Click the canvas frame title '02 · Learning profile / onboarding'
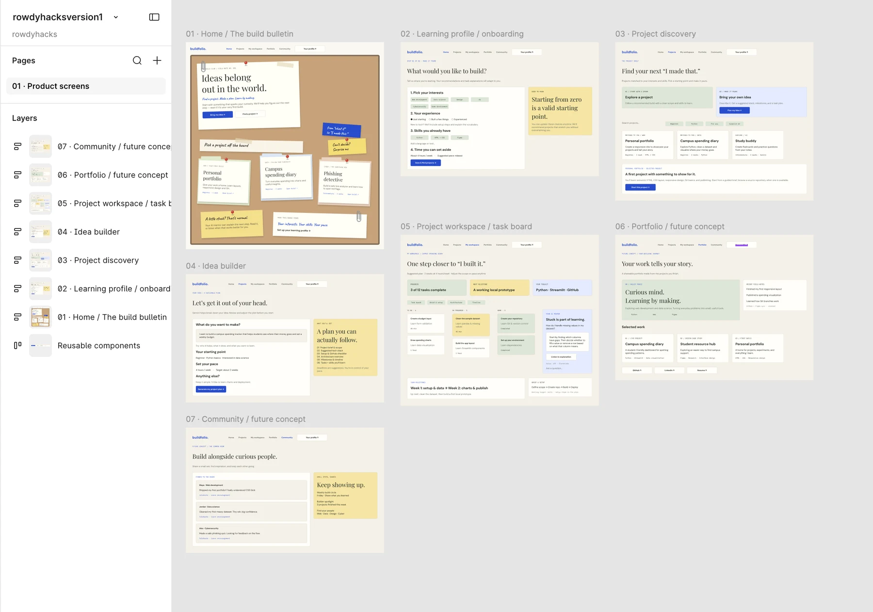 (462, 34)
